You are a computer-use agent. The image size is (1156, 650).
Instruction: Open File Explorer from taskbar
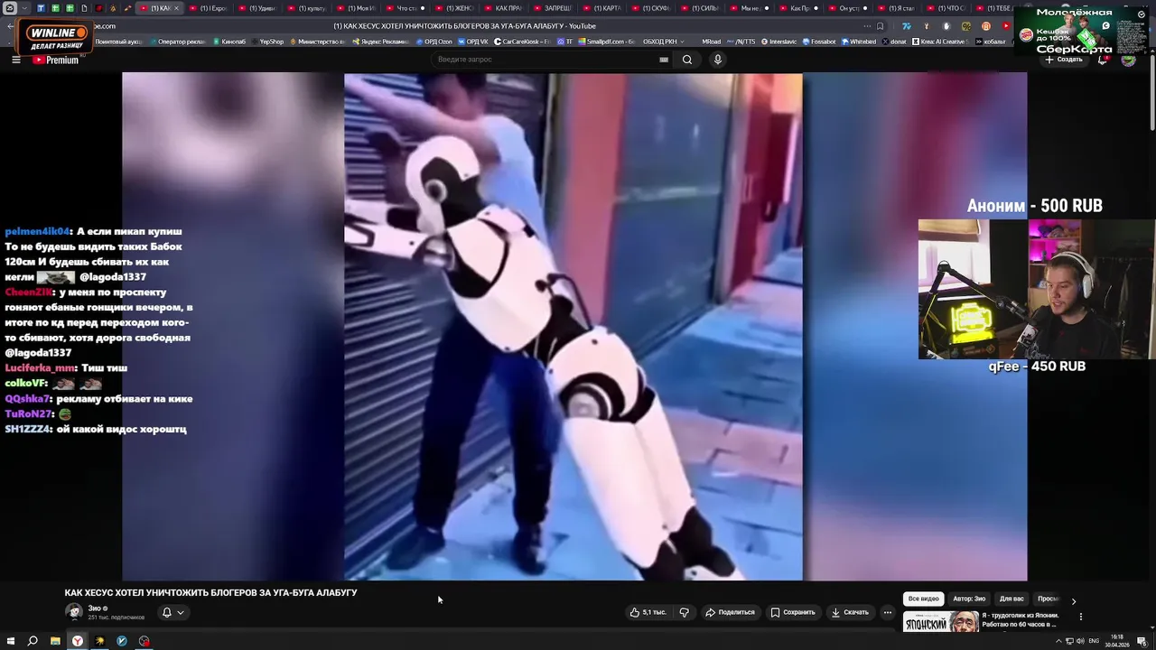[55, 641]
